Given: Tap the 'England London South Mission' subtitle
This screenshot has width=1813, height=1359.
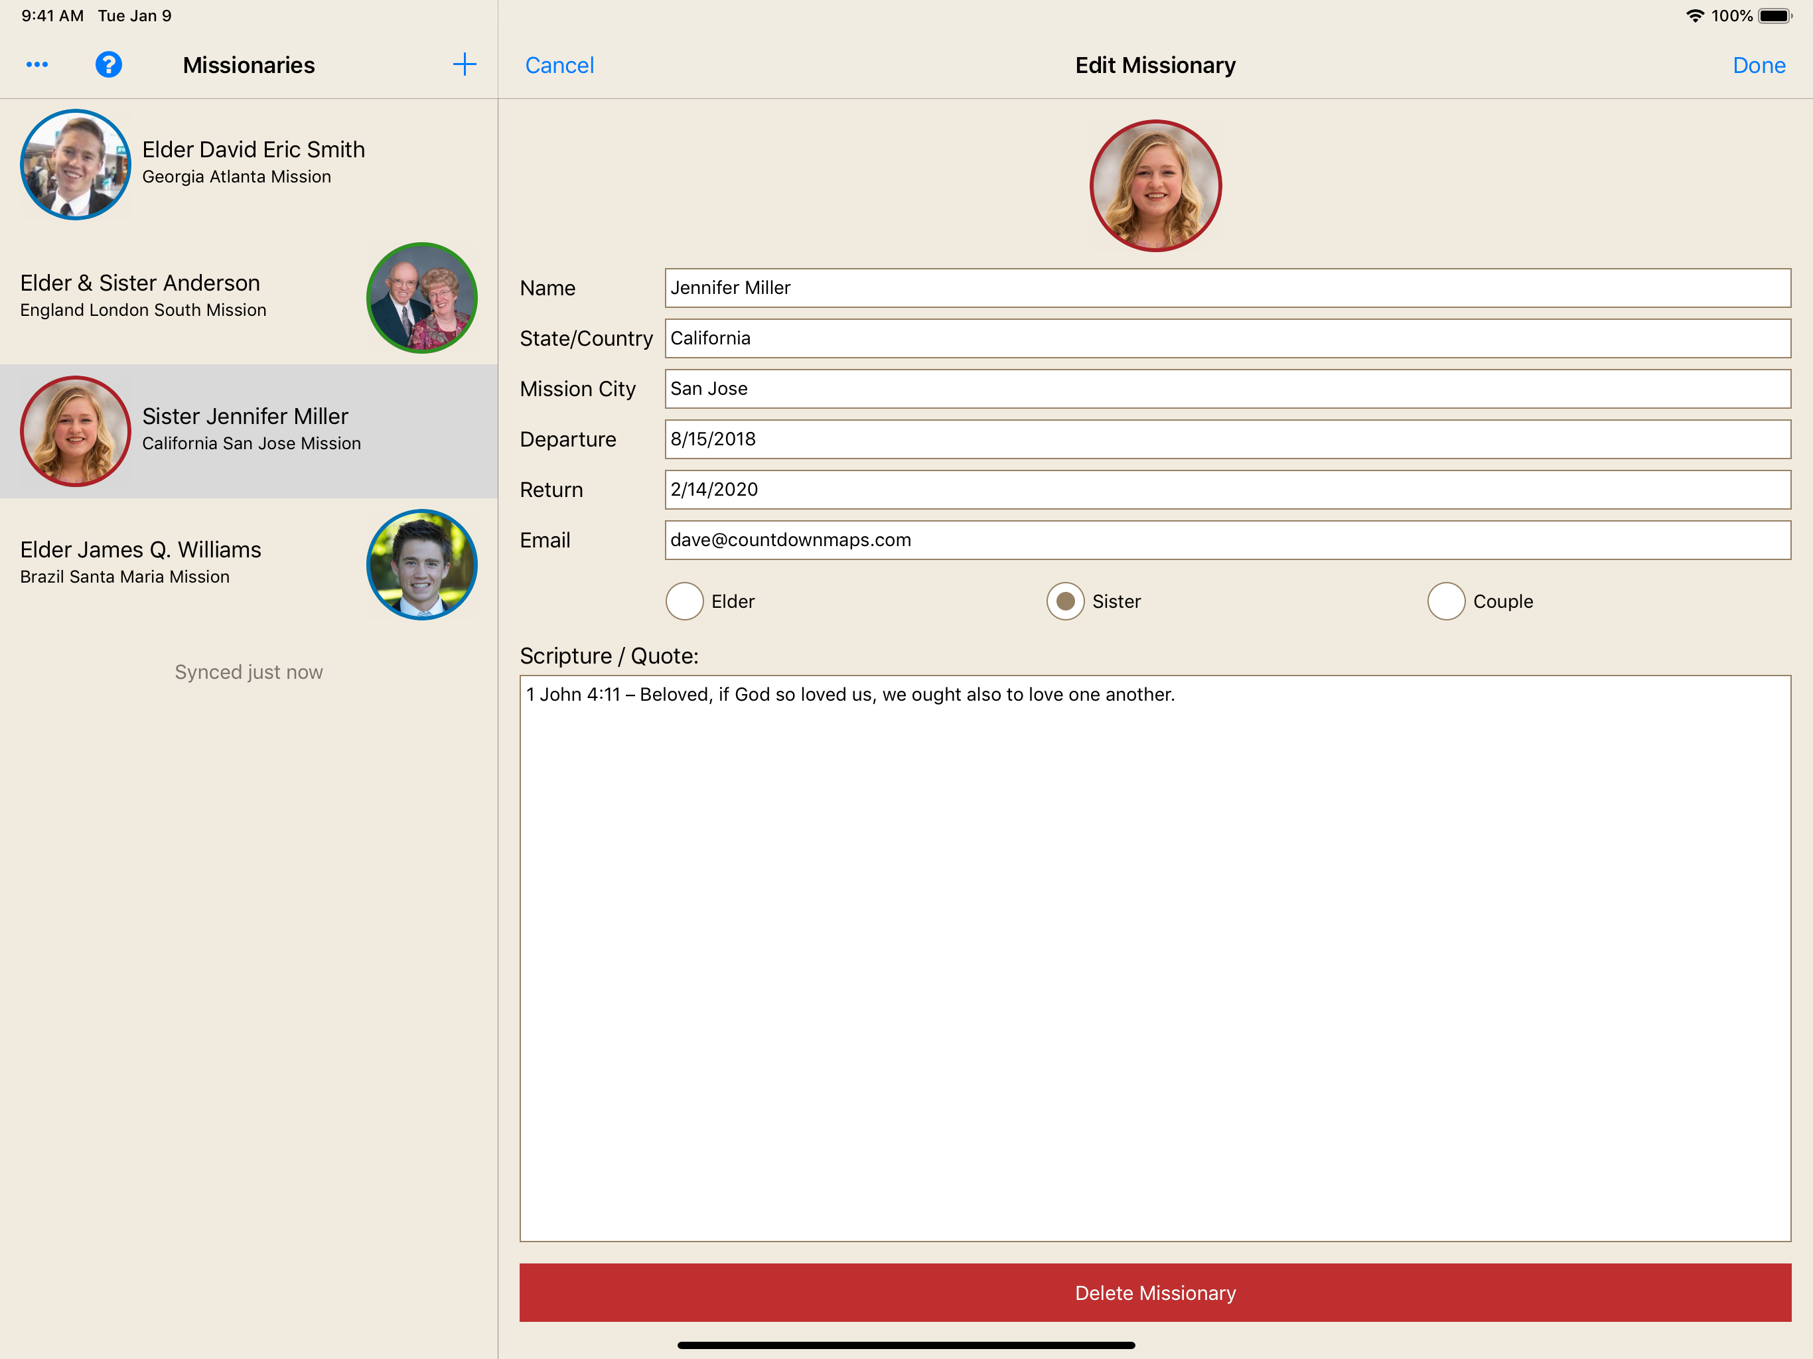Looking at the screenshot, I should [143, 310].
